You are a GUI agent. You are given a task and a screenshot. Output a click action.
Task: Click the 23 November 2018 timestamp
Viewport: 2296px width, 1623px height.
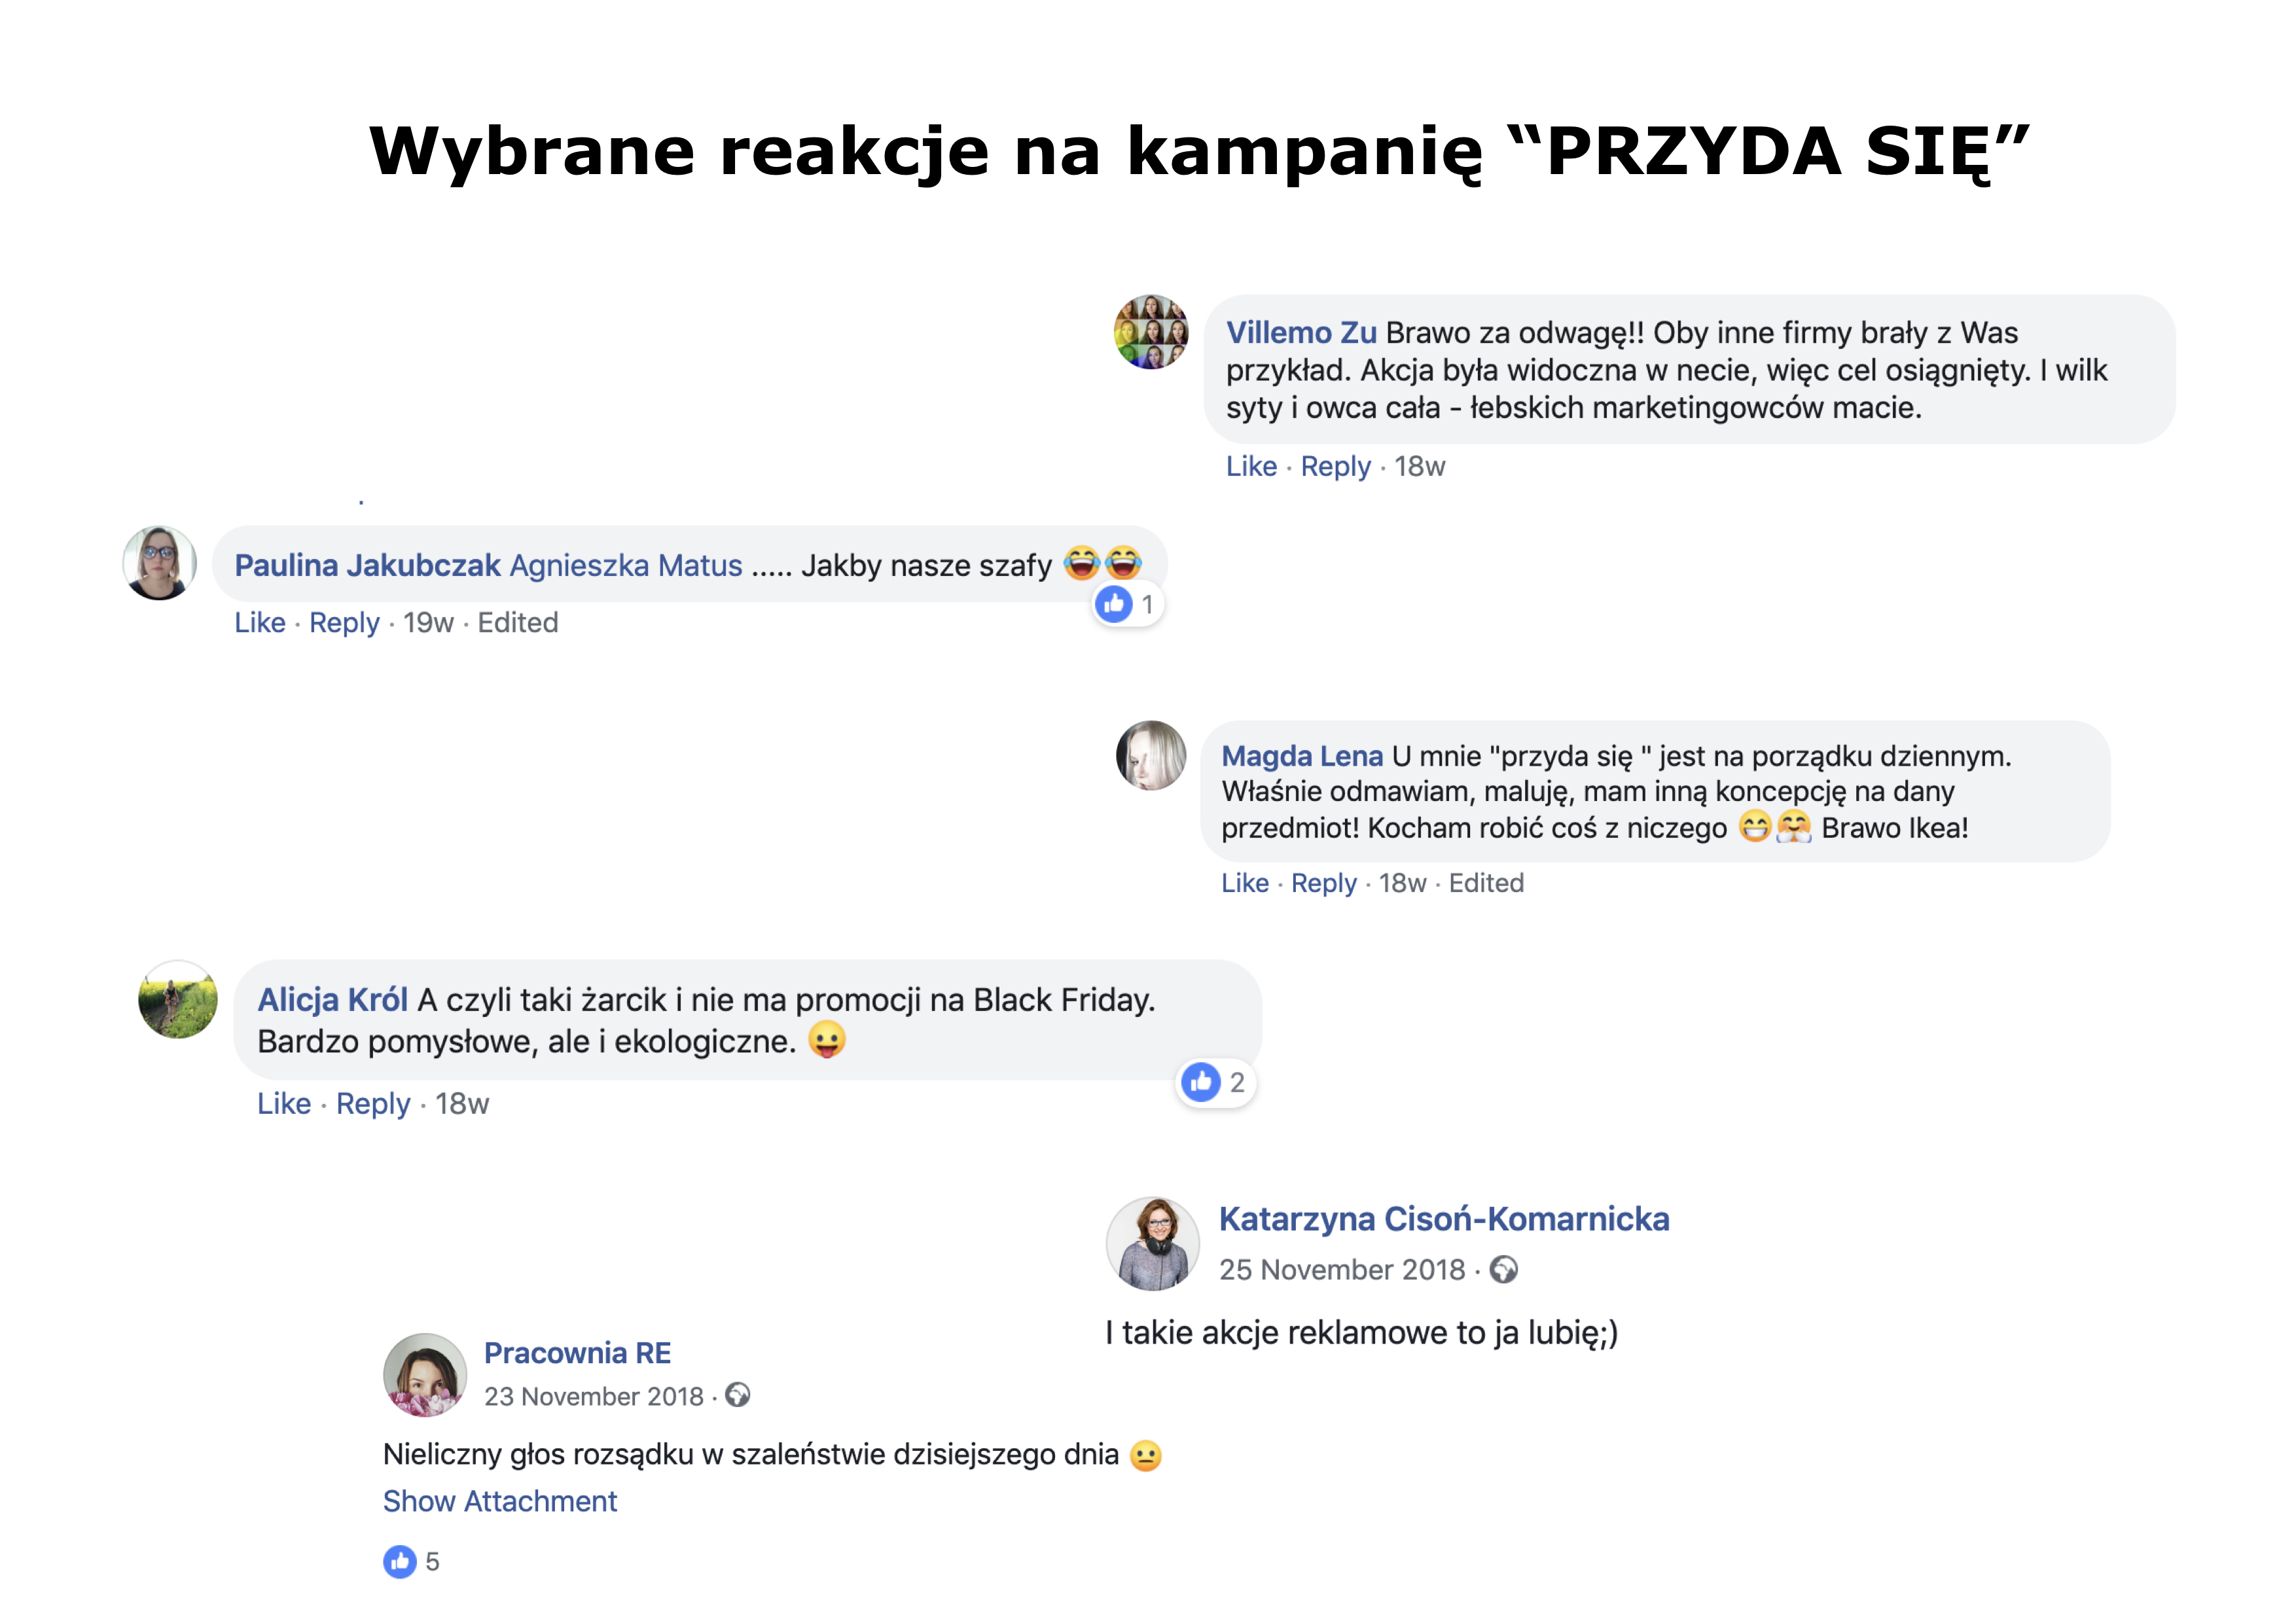click(594, 1396)
